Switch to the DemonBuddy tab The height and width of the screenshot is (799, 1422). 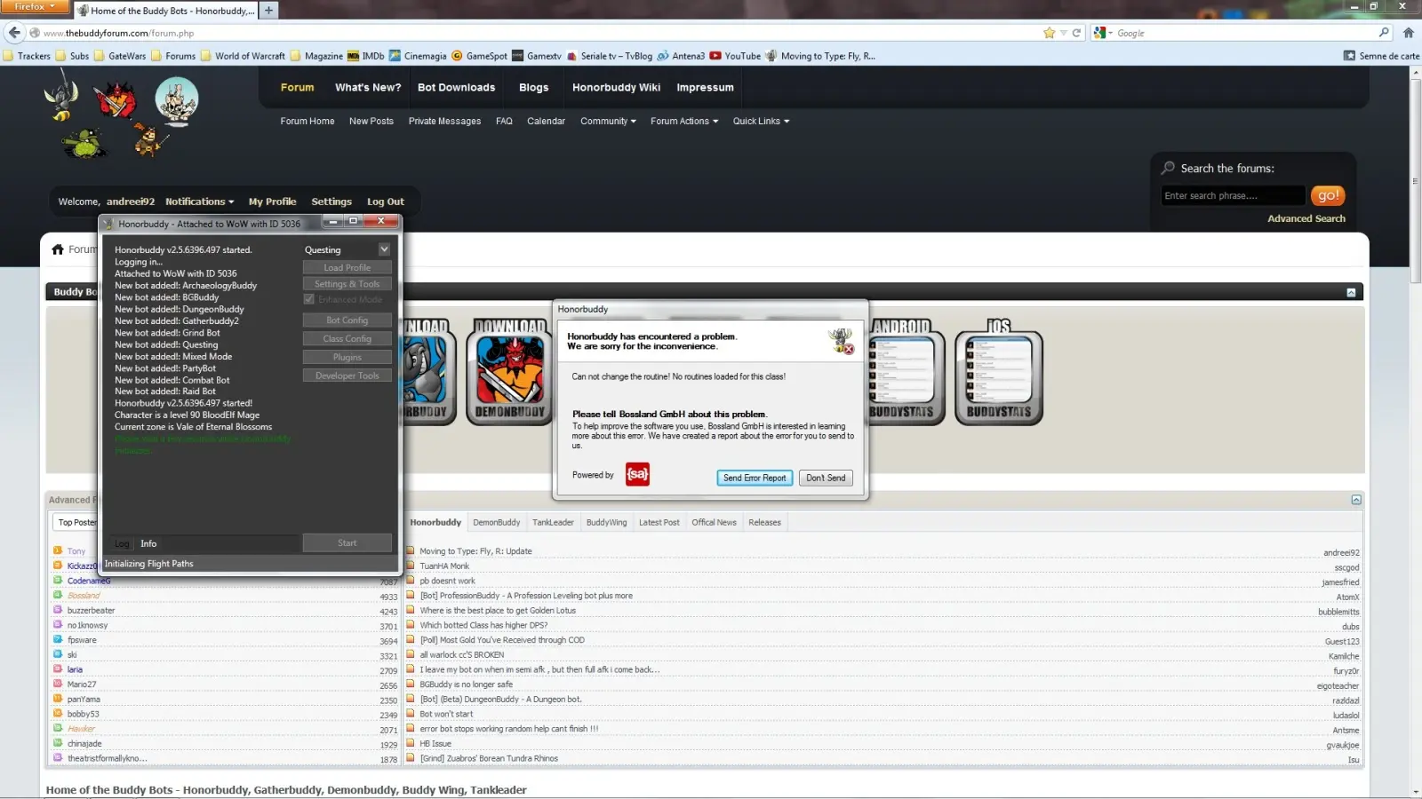coord(496,522)
